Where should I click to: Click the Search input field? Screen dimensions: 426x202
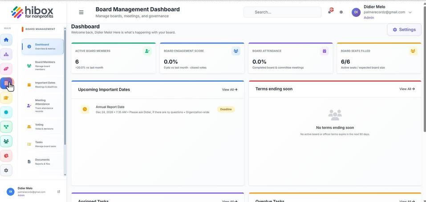click(x=282, y=12)
